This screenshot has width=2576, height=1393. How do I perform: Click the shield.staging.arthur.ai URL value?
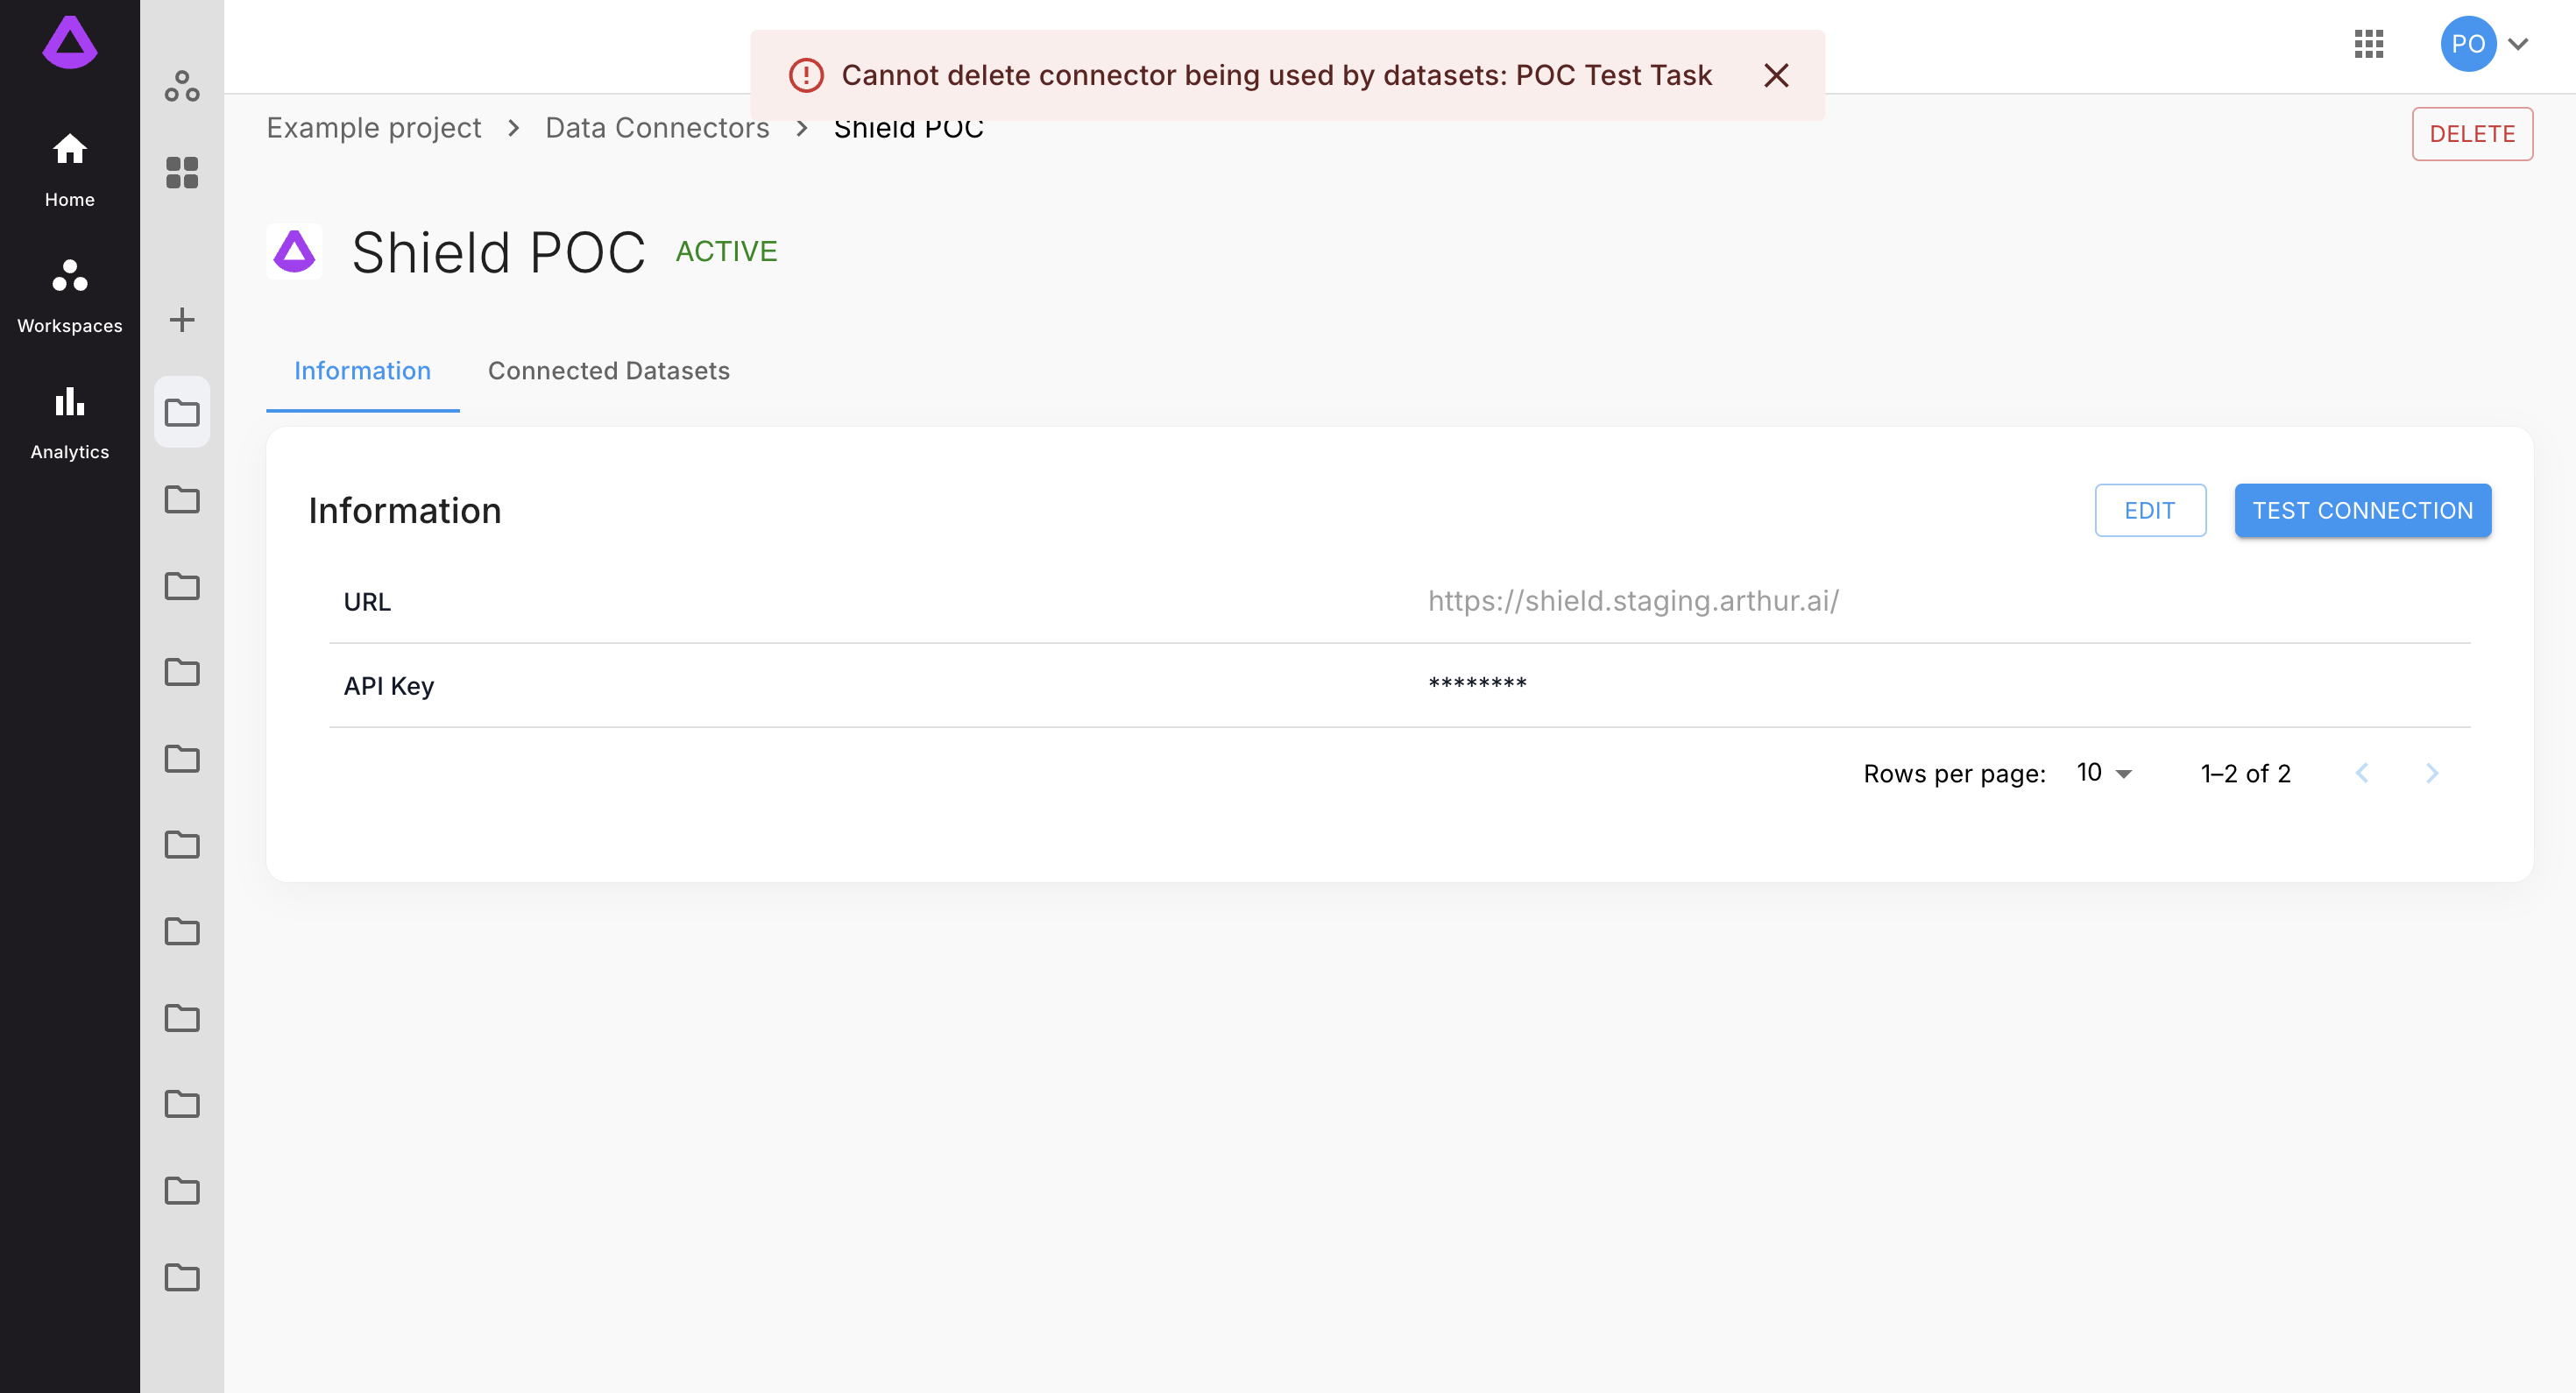coord(1633,601)
